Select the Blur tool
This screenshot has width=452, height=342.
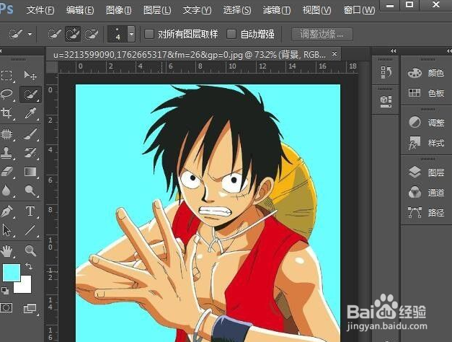point(7,190)
